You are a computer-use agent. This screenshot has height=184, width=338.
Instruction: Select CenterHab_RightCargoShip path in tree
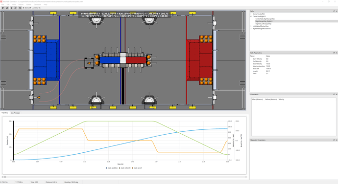pyautogui.click(x=265, y=19)
